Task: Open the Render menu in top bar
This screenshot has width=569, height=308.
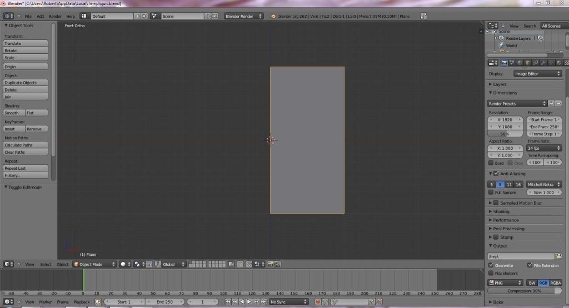Action: tap(55, 16)
